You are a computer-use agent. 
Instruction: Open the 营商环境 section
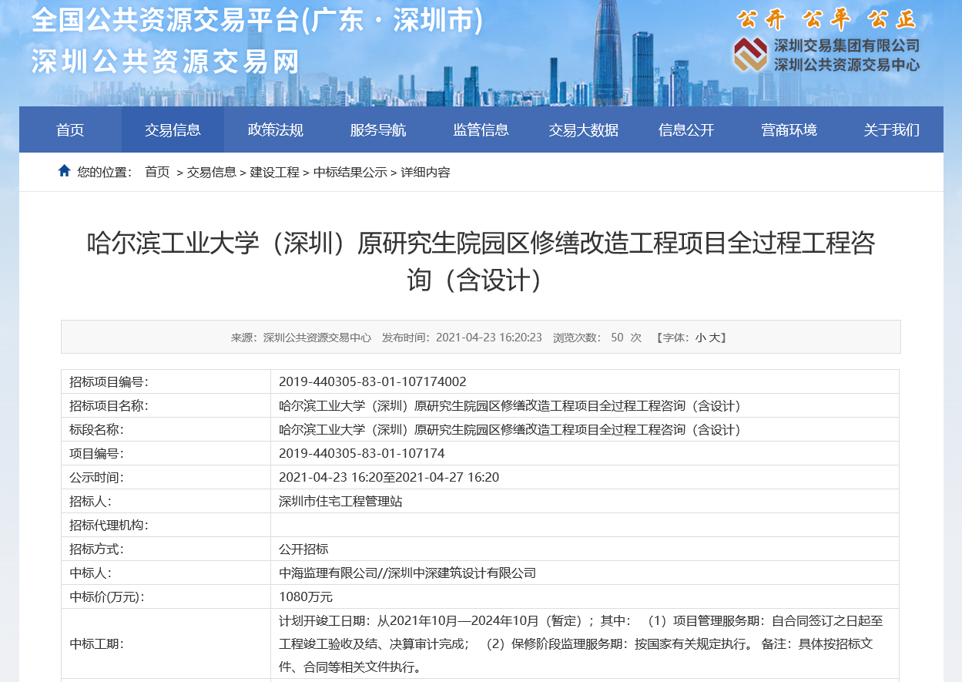point(789,130)
